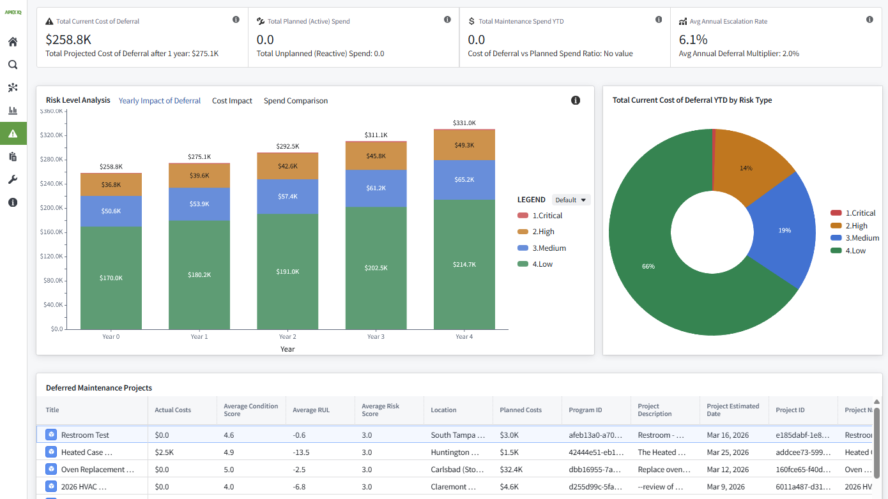Open the Home page from sidebar
The width and height of the screenshot is (888, 499).
coord(13,42)
